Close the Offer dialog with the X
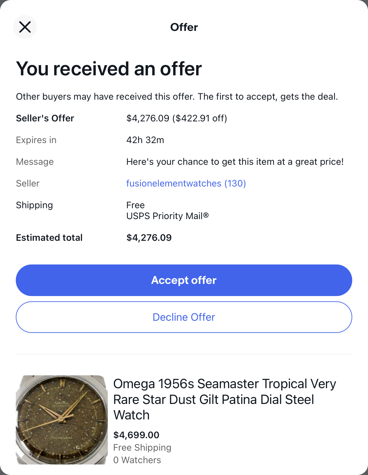The image size is (368, 475). pyautogui.click(x=25, y=27)
